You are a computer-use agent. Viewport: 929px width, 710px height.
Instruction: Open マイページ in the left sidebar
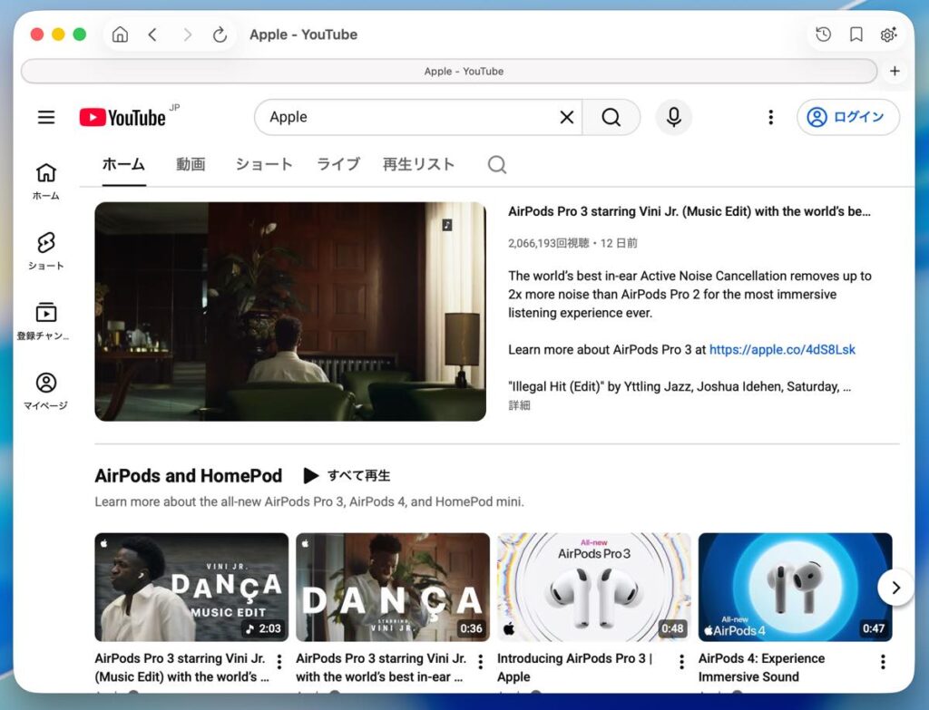point(45,392)
